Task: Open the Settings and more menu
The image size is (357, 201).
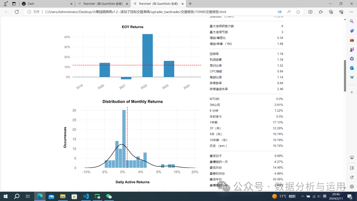Action: click(x=351, y=12)
